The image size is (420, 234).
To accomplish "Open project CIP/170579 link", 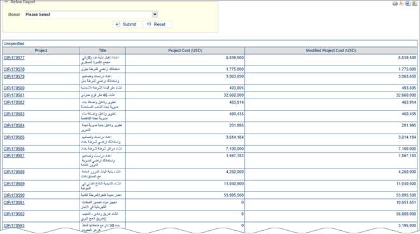I will (14, 76).
